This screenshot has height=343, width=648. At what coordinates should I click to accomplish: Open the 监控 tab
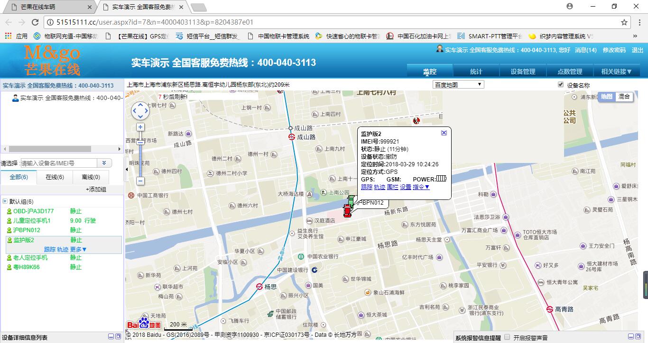point(430,72)
